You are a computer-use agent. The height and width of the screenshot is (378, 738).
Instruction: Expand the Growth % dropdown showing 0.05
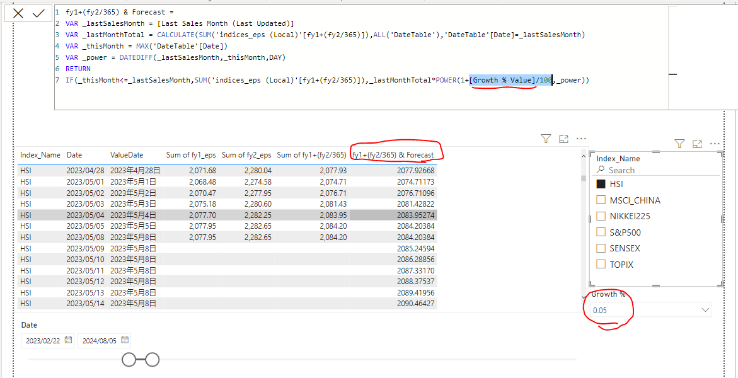[705, 310]
